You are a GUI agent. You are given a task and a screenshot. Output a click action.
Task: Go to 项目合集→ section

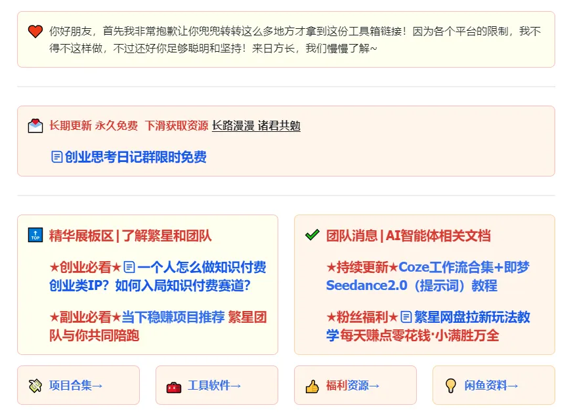point(75,385)
